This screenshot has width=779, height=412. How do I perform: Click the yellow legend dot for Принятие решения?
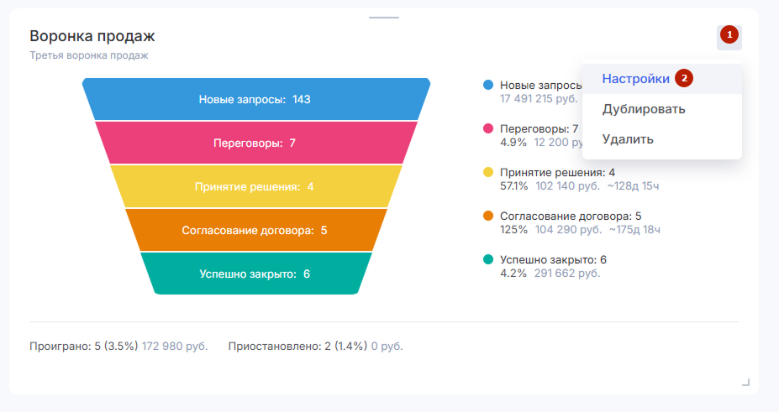click(x=488, y=172)
